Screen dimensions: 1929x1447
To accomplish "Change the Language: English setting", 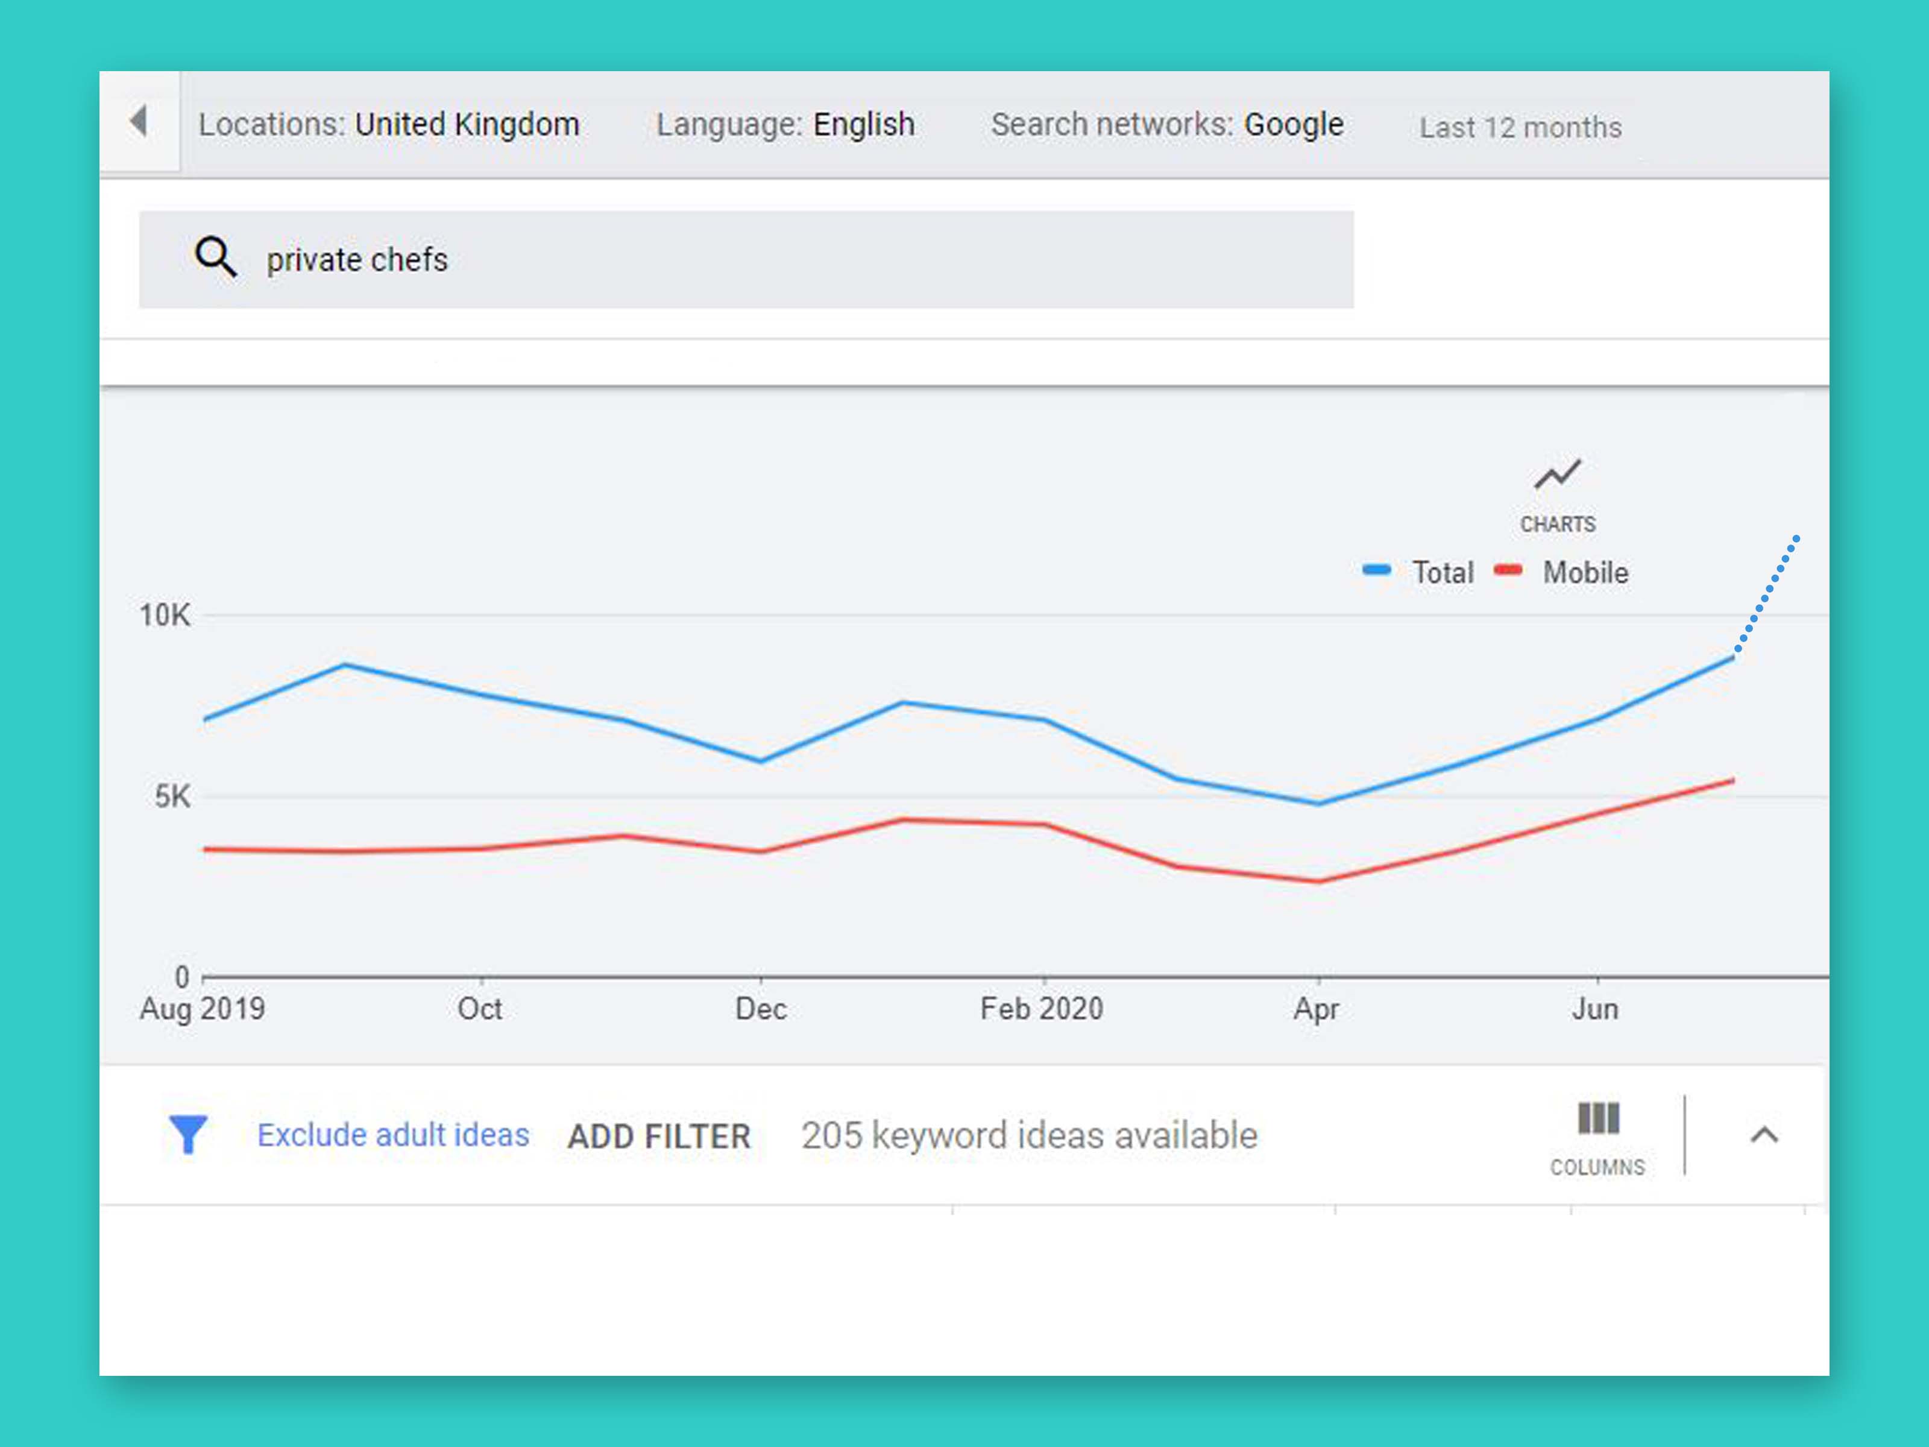I will pyautogui.click(x=785, y=125).
